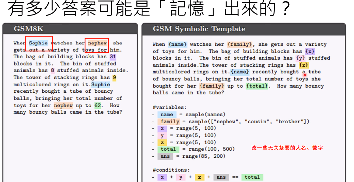The width and height of the screenshot is (354, 182).
Task: Select the green-highlighted number 62
Action: pos(98,105)
